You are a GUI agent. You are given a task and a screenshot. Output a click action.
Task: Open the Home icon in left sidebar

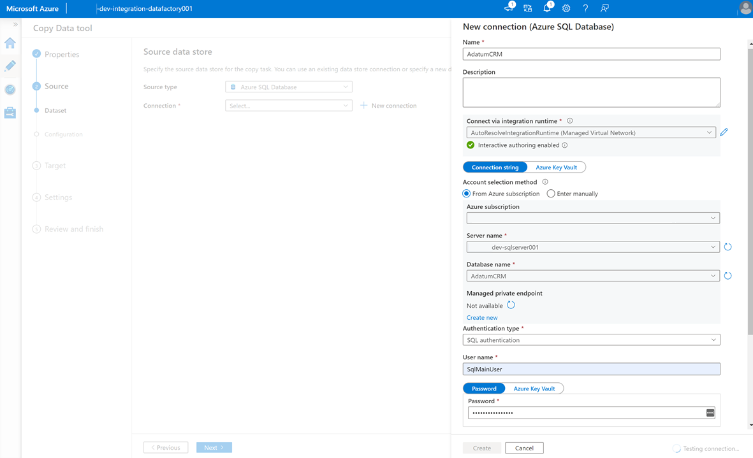point(10,43)
